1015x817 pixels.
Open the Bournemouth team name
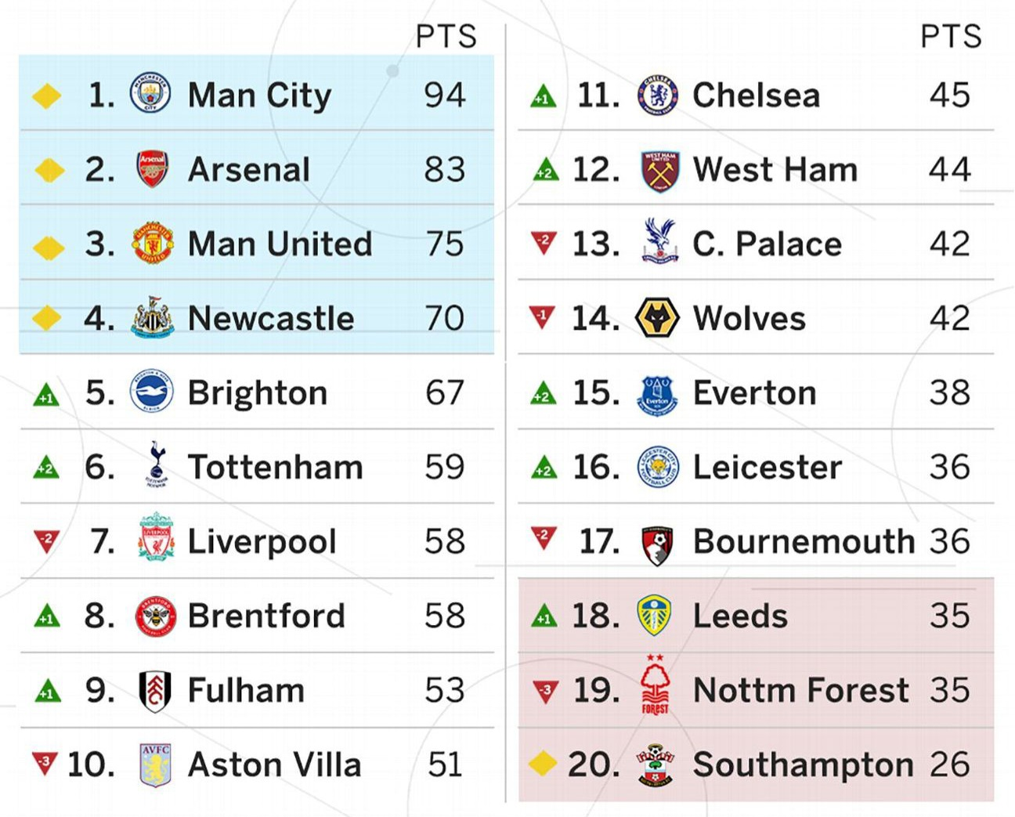(x=804, y=541)
